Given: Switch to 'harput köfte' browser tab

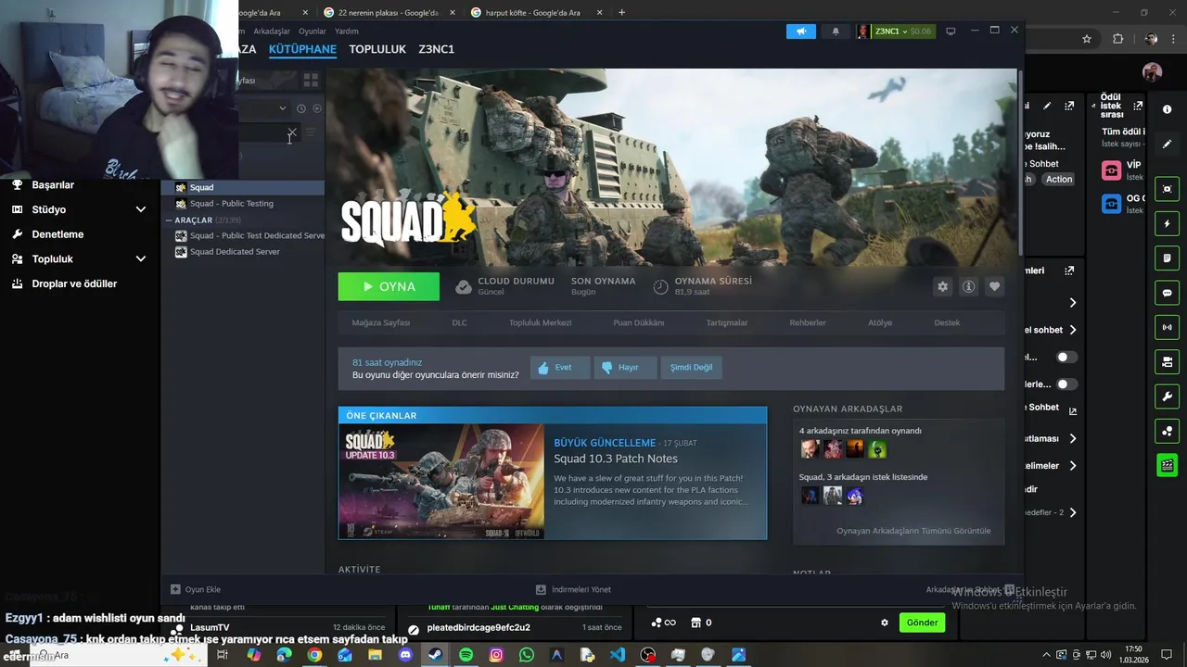Looking at the screenshot, I should click(538, 13).
